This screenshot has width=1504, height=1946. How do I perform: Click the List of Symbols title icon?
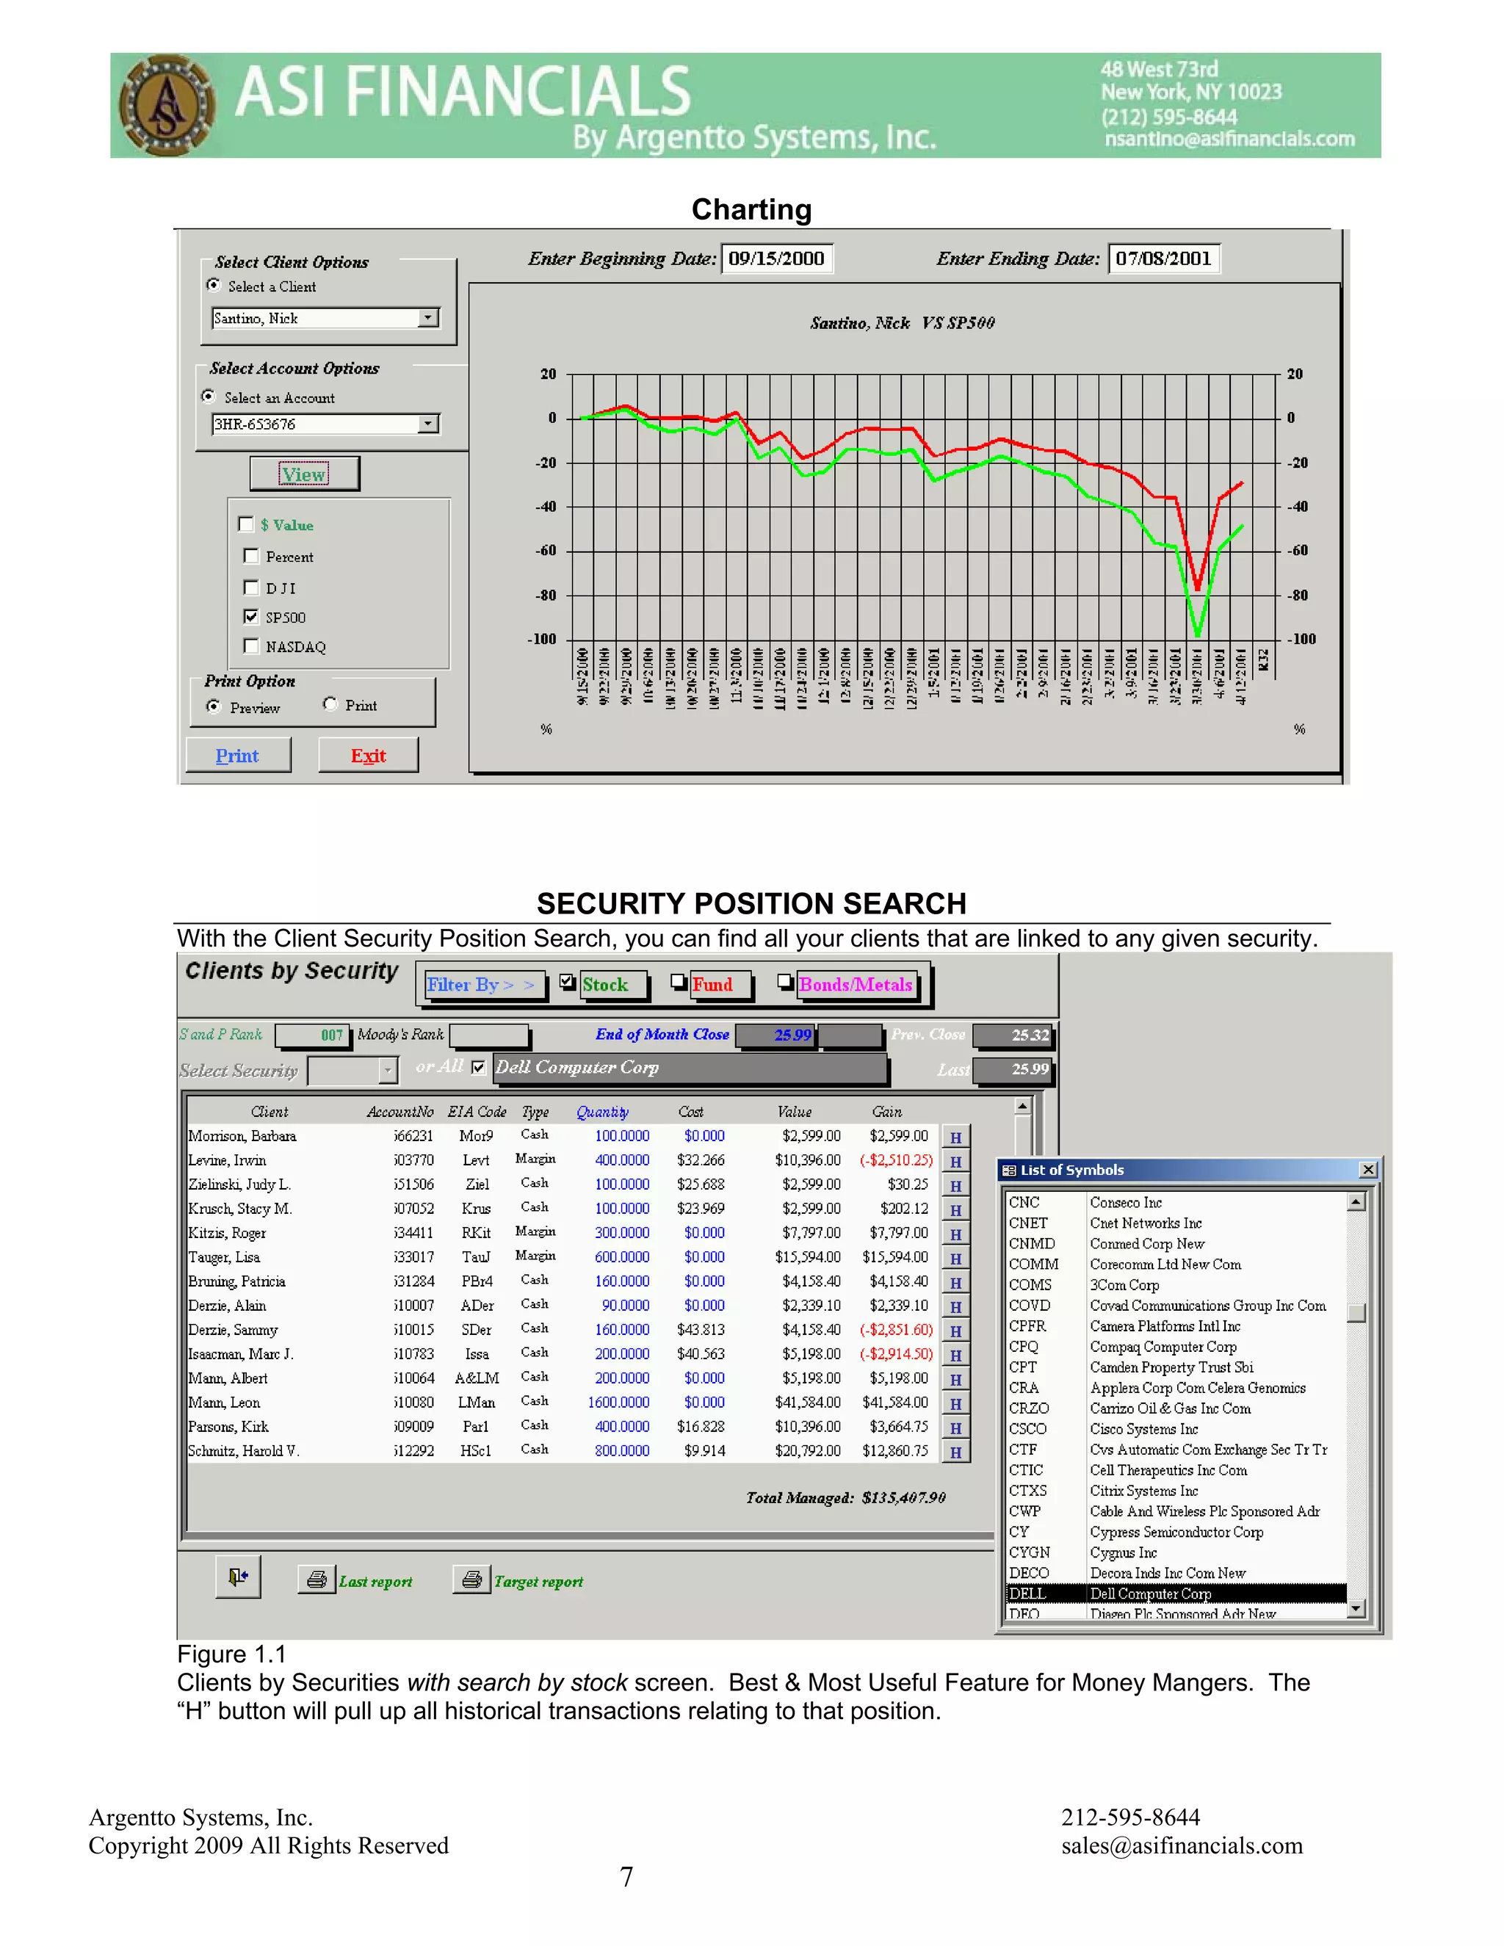(x=1008, y=1170)
